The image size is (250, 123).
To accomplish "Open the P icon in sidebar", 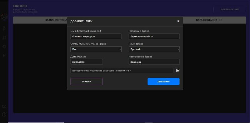I will pyautogui.click(x=4, y=56).
